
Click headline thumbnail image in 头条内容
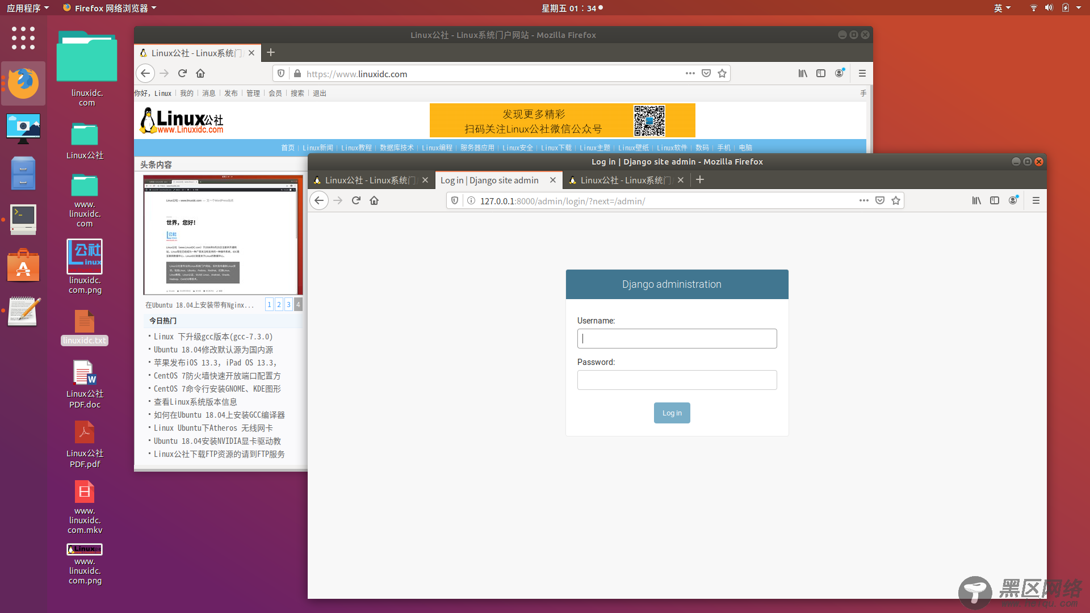(223, 235)
